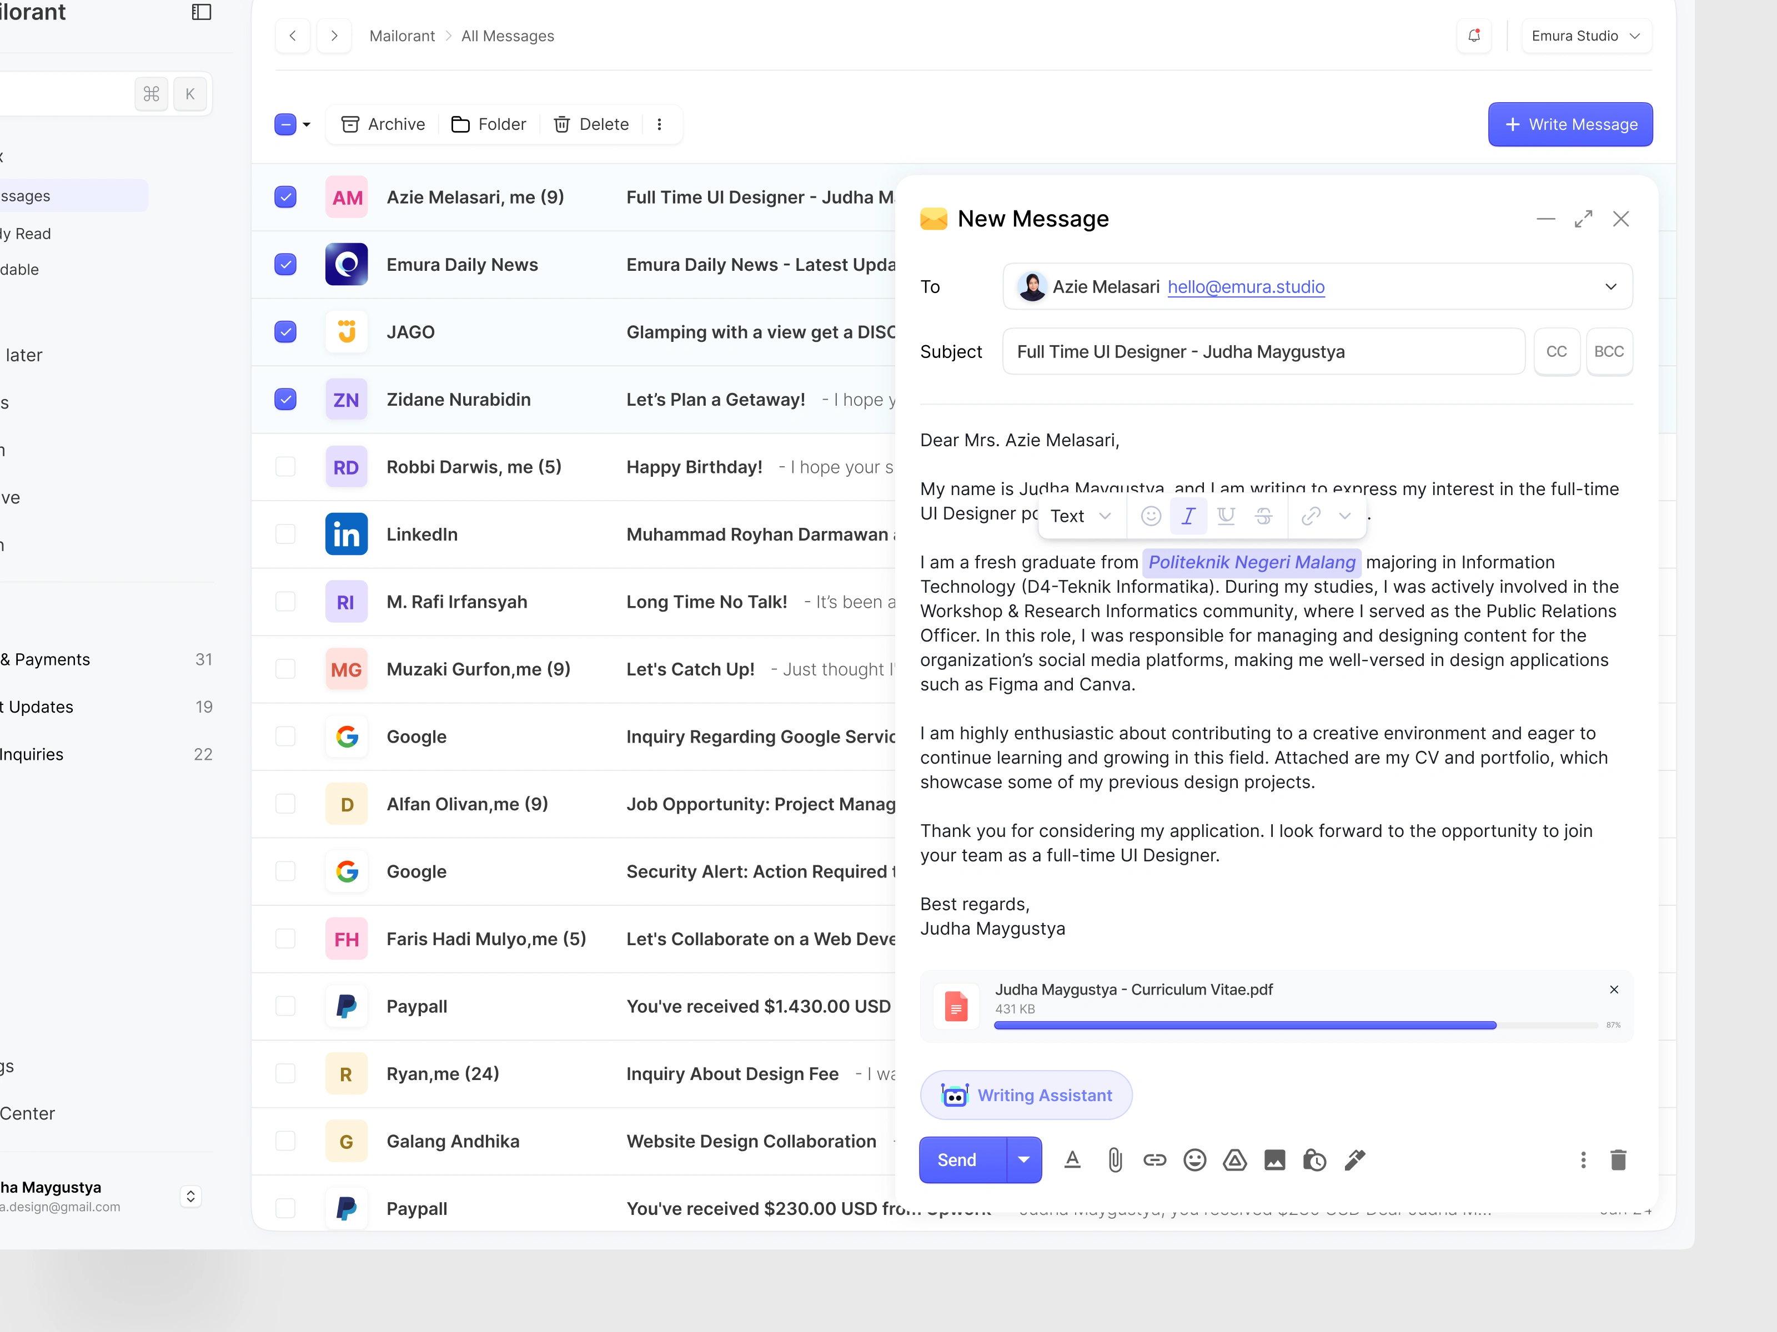Select the Robbi Darwis message checkbox
Image resolution: width=1777 pixels, height=1332 pixels.
pos(285,467)
